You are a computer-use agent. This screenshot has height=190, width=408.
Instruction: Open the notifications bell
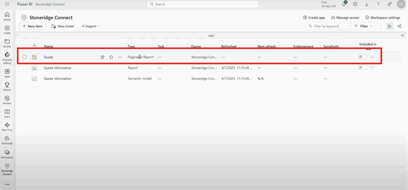pyautogui.click(x=344, y=4)
